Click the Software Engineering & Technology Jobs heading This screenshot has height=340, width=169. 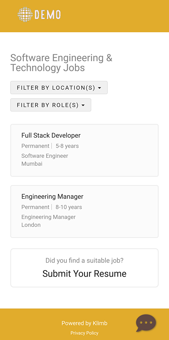(x=61, y=63)
